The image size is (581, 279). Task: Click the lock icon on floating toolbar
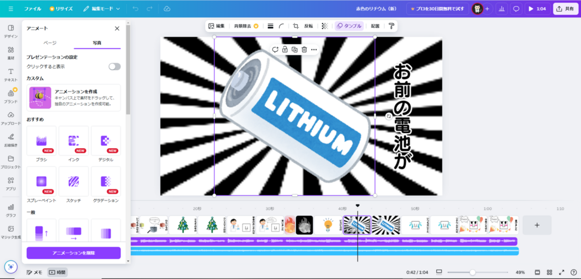pos(285,50)
